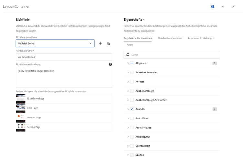243x157 pixels.
Task: Click the policy description info icon
Action: click(x=110, y=64)
